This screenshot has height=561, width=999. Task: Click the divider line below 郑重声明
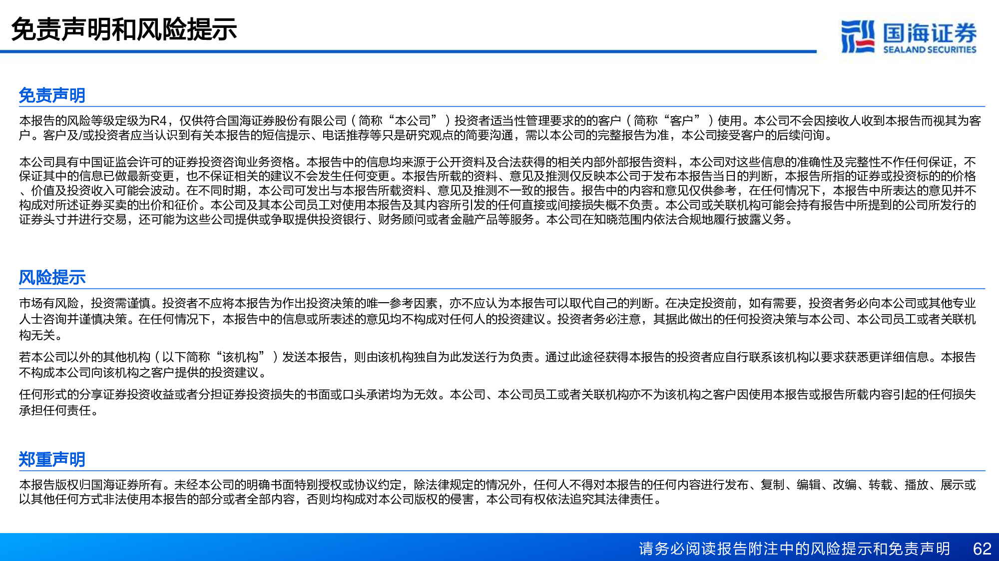(499, 470)
